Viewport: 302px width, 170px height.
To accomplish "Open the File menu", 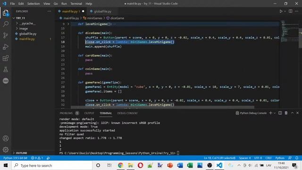I will tap(12, 3).
